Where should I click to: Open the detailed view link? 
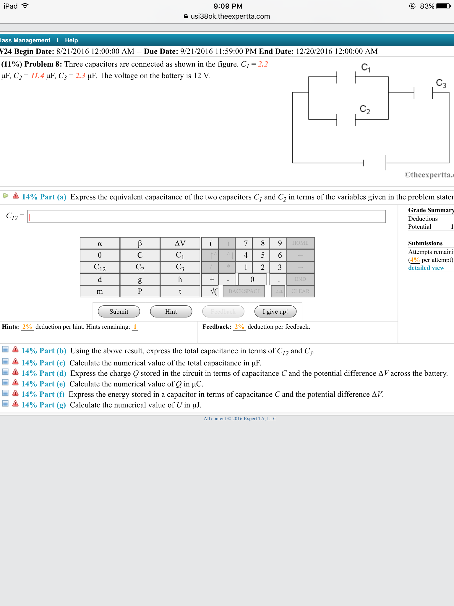[x=426, y=268]
